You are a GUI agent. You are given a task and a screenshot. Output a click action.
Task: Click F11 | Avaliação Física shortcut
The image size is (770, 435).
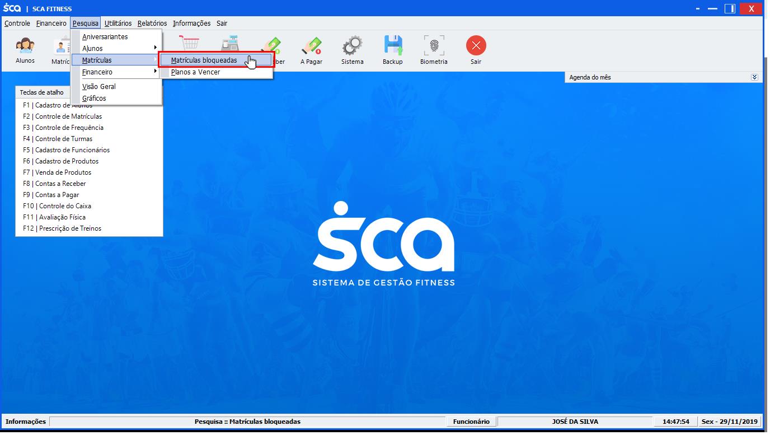54,217
